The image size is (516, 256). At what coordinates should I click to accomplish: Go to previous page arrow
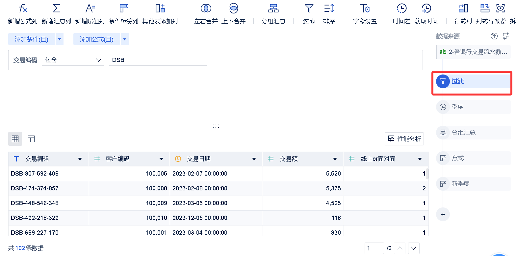pyautogui.click(x=400, y=248)
